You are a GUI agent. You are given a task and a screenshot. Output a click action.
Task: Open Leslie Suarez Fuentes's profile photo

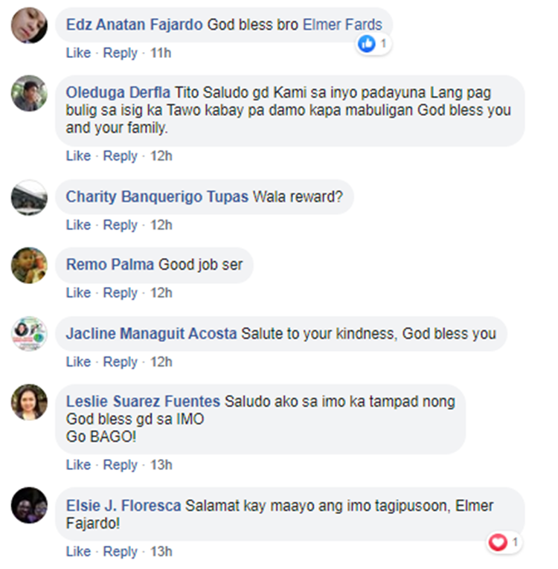click(29, 402)
